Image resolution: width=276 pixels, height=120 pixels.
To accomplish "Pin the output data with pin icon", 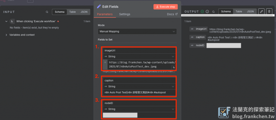I will (x=269, y=11).
